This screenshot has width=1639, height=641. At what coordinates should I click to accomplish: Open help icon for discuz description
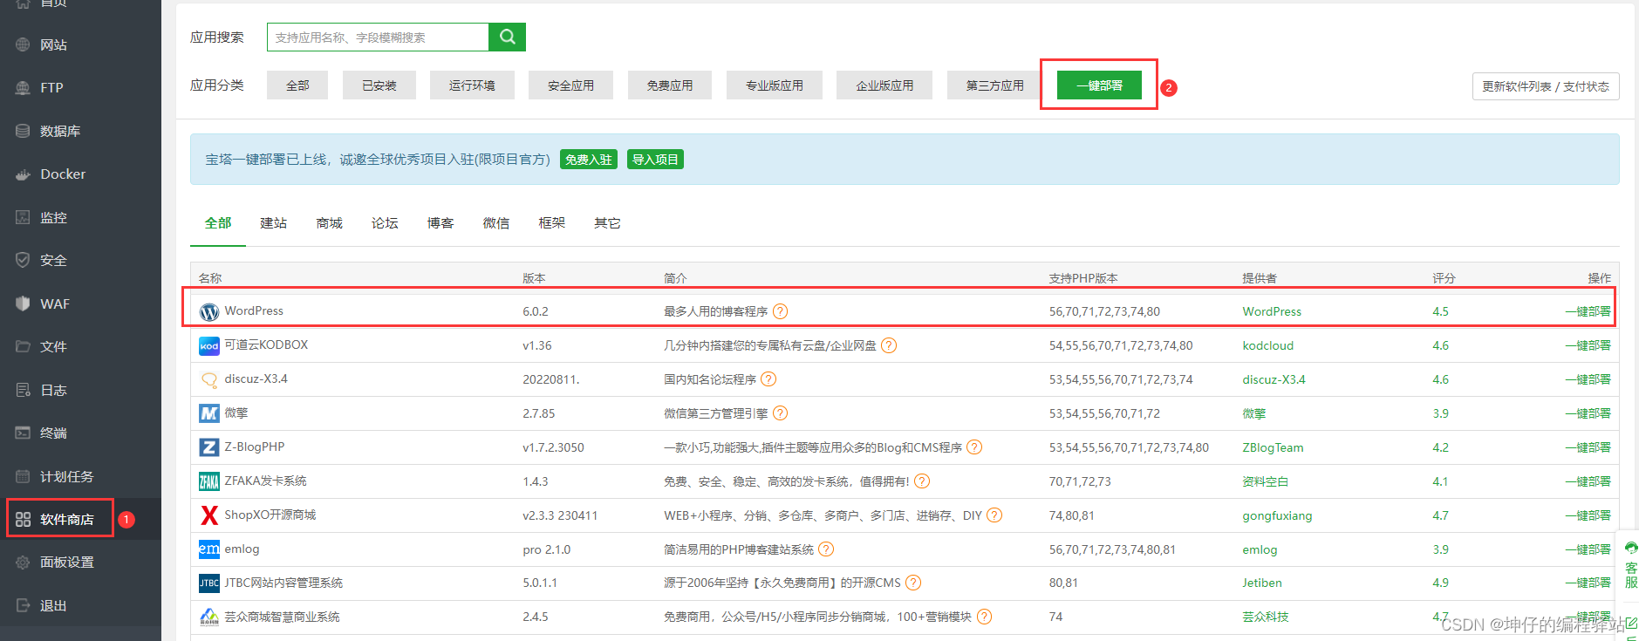[x=768, y=379]
